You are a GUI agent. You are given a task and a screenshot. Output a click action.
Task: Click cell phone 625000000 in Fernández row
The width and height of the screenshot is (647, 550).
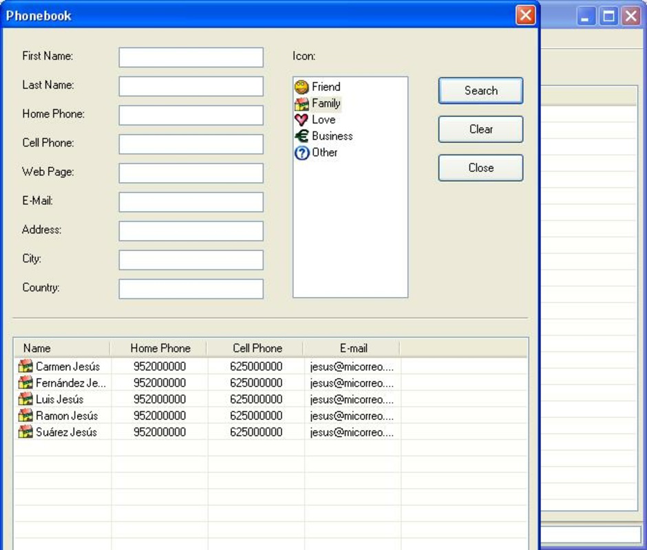[x=256, y=383]
